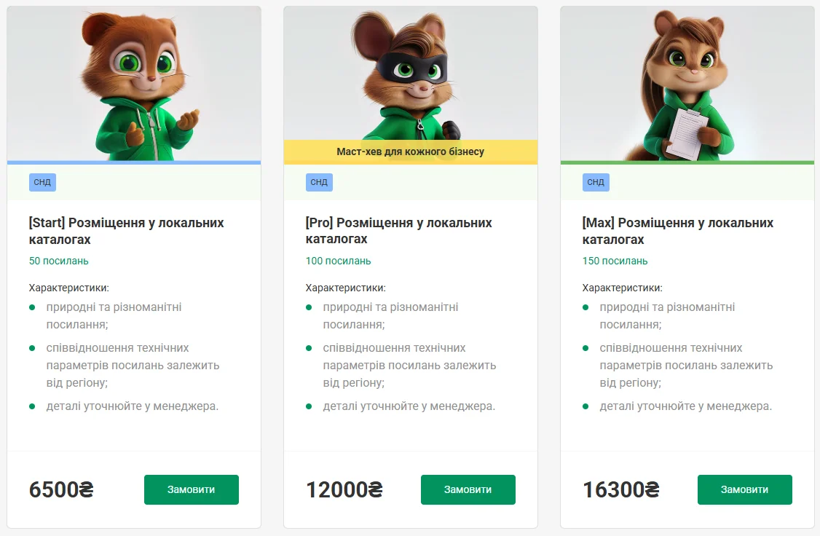Click the yellow "Маст-хев для кожного бізнесу" banner
The image size is (820, 536).
pos(411,152)
